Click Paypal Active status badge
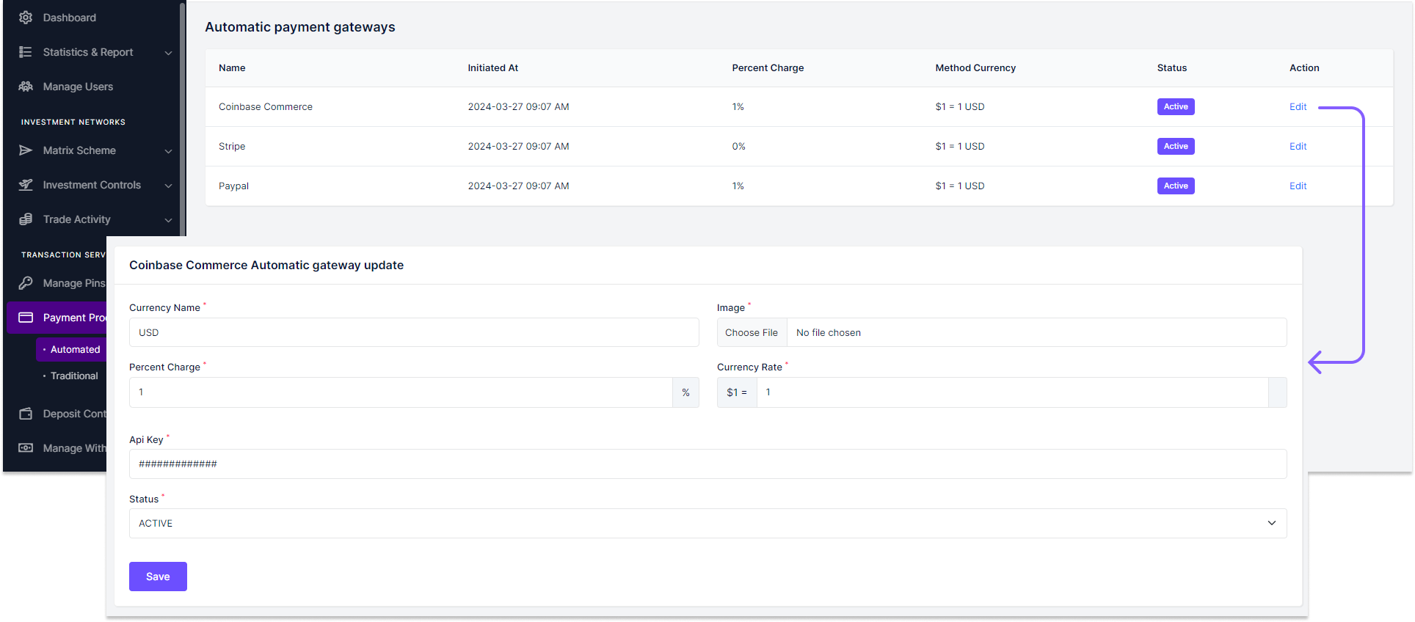Screen dimensions: 1415x622 pos(1176,186)
